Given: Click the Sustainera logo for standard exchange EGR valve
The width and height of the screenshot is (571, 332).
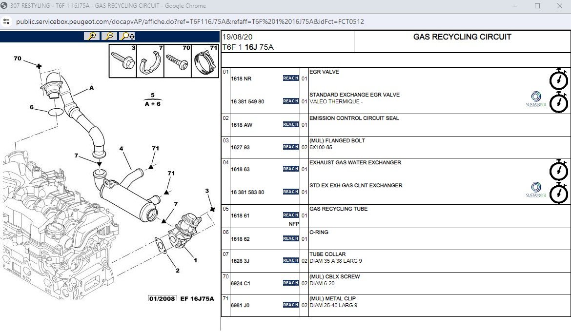Looking at the screenshot, I should click(x=536, y=99).
